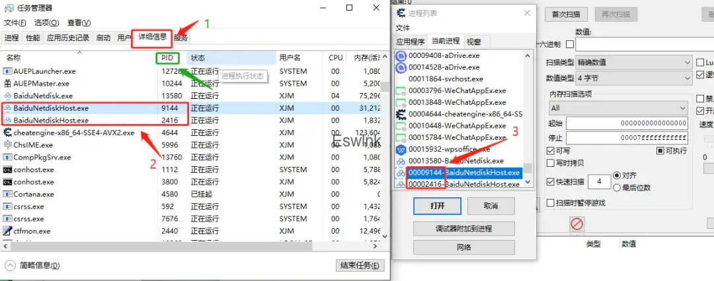The image size is (714, 281).
Task: Click the 00003796-WeChatAppEx.exe icon
Action: tap(401, 90)
